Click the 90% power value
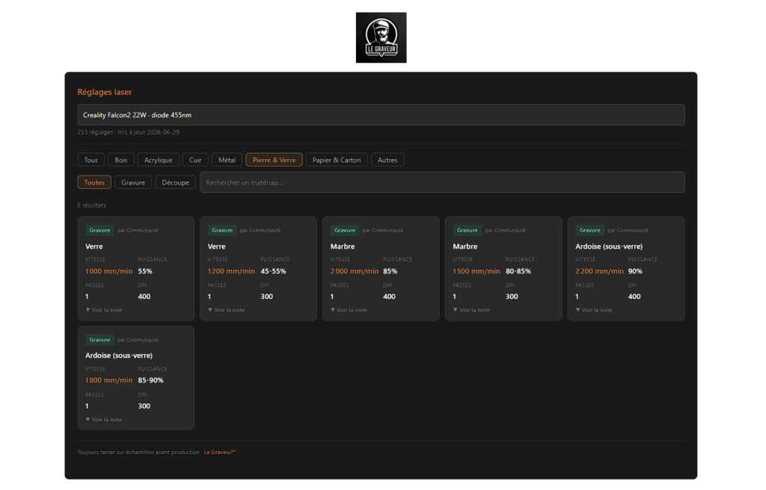Image resolution: width=766 pixels, height=490 pixels. pyautogui.click(x=635, y=271)
